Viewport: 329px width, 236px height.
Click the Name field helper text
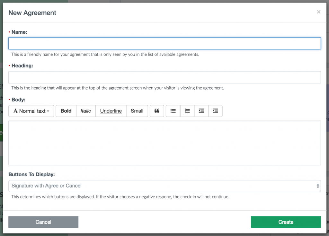tap(105, 54)
